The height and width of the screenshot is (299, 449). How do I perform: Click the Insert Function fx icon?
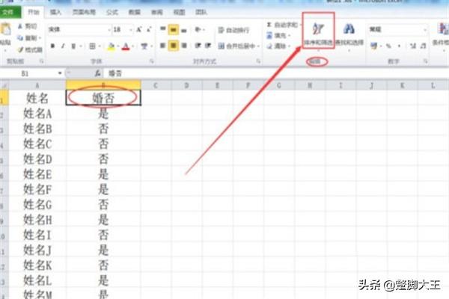click(97, 74)
